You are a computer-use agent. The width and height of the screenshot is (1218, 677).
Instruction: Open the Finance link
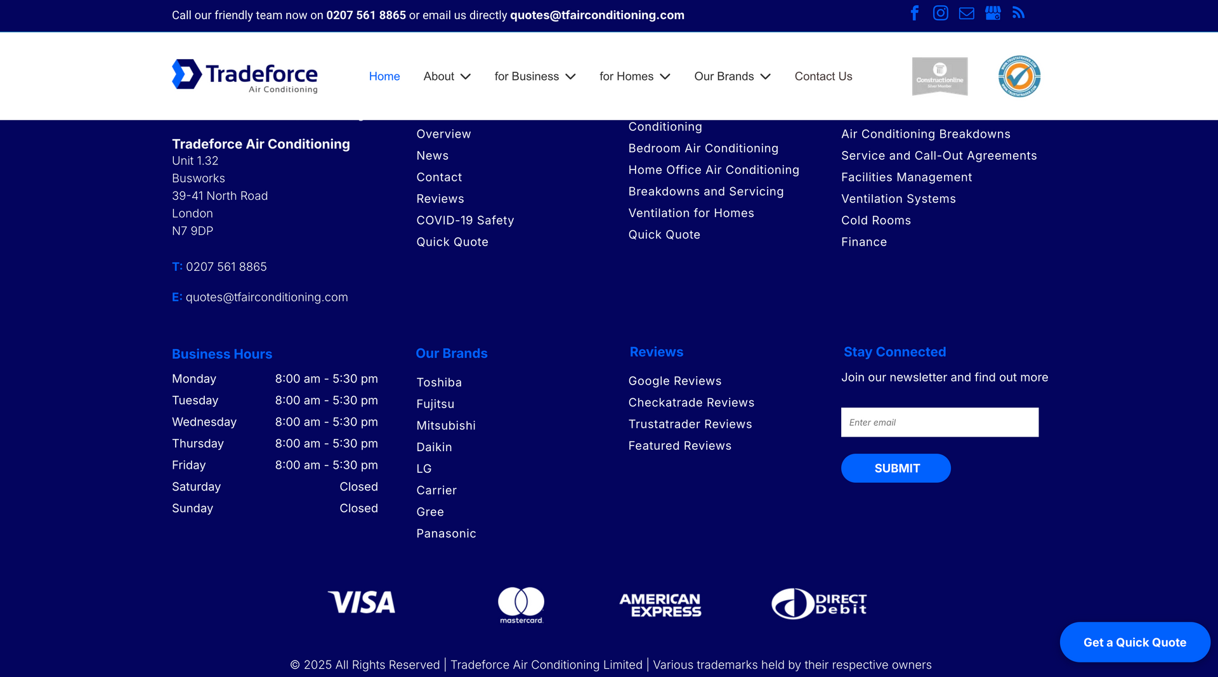pyautogui.click(x=864, y=242)
